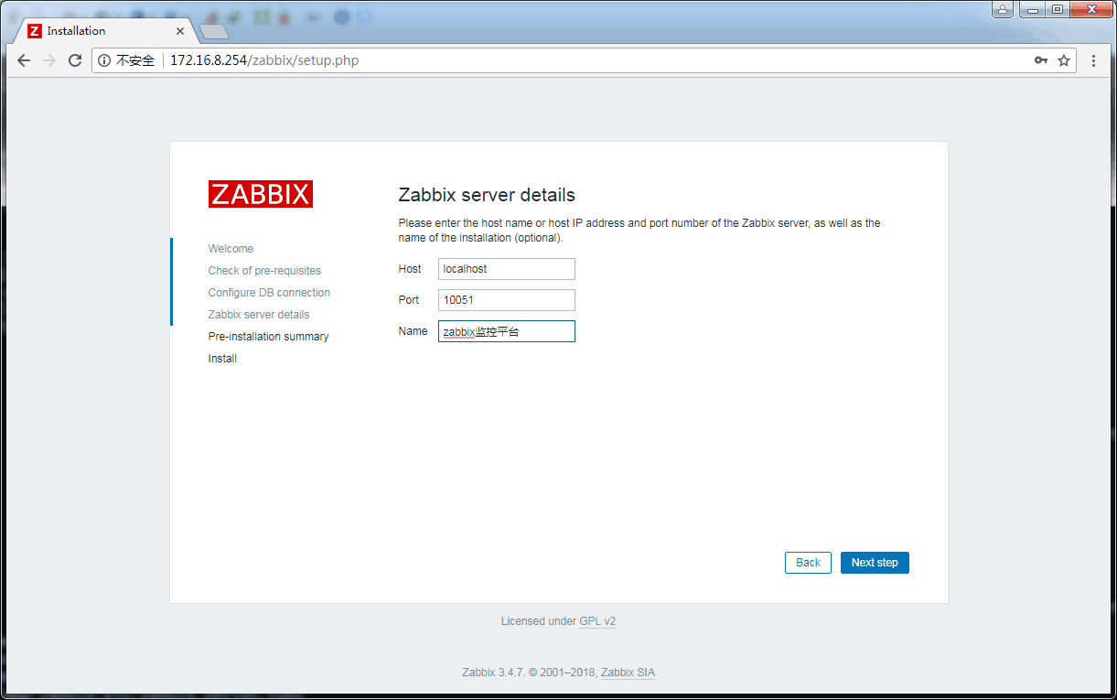Edit the Name text field
The image size is (1117, 700).
(x=506, y=331)
